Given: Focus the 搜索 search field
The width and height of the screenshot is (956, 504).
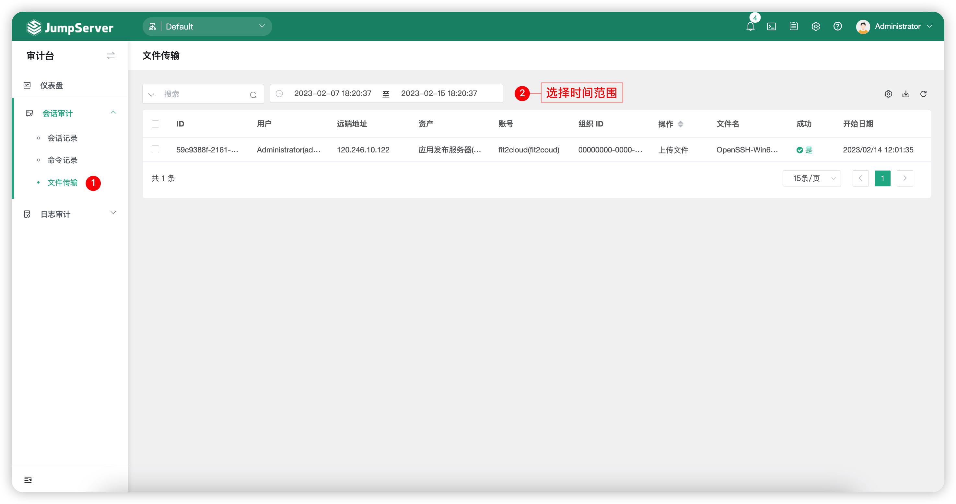Looking at the screenshot, I should (x=203, y=94).
